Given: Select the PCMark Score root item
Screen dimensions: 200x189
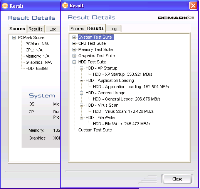Looking at the screenshot, I should pyautogui.click(x=31, y=37).
